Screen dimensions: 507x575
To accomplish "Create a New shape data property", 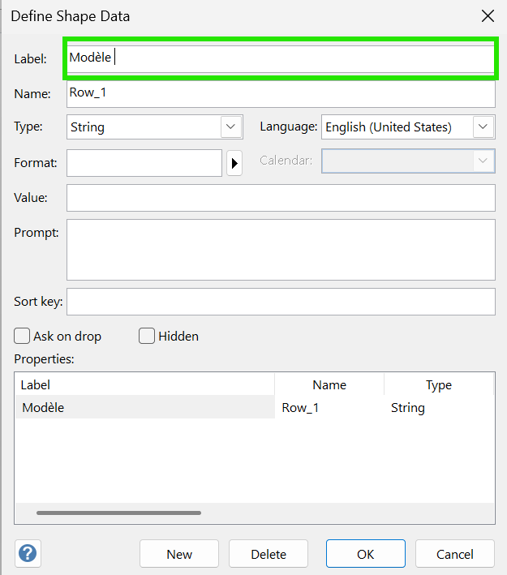I will pos(179,554).
